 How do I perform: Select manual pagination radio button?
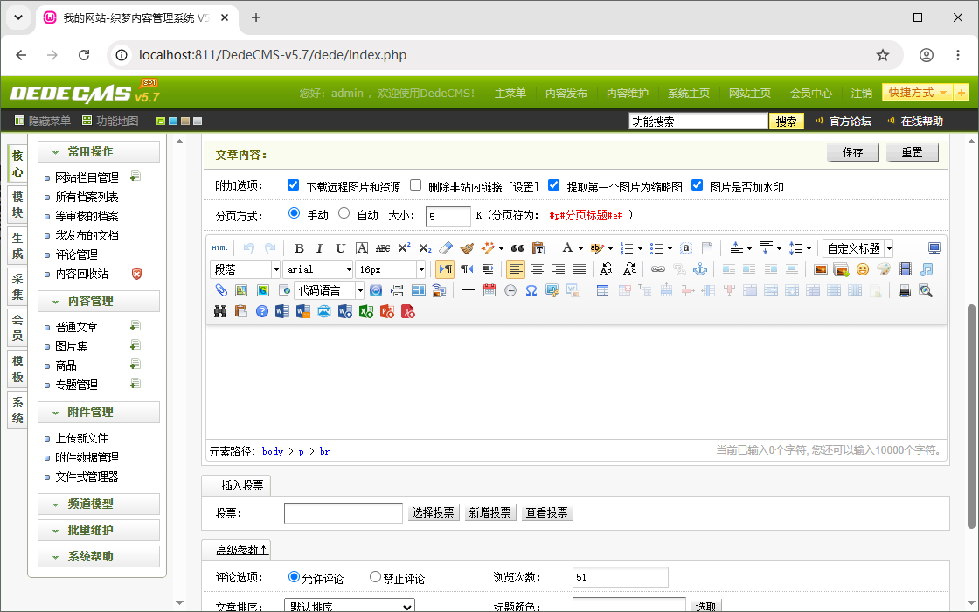coord(294,213)
